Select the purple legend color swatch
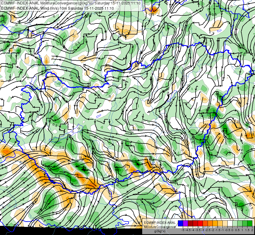This screenshot has height=235, width=255. 185,223
